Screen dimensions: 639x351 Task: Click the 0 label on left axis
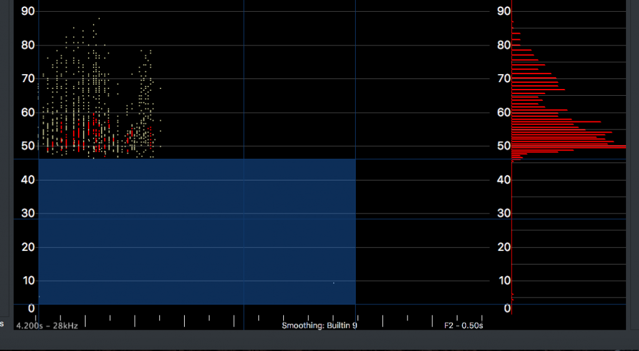(31, 309)
